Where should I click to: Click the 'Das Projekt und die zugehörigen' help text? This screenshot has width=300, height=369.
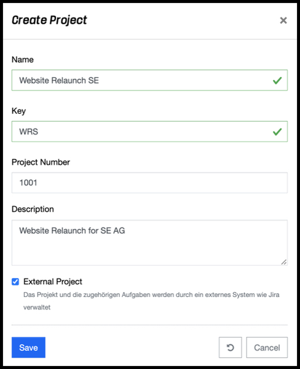[x=71, y=295]
